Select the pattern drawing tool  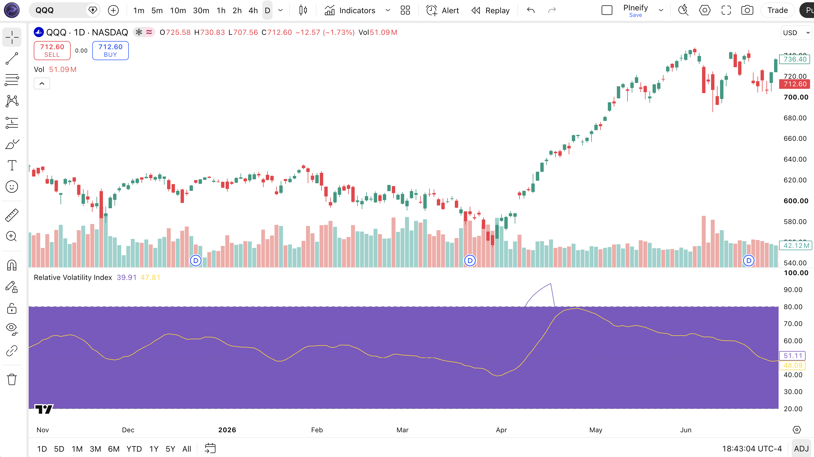pyautogui.click(x=12, y=101)
